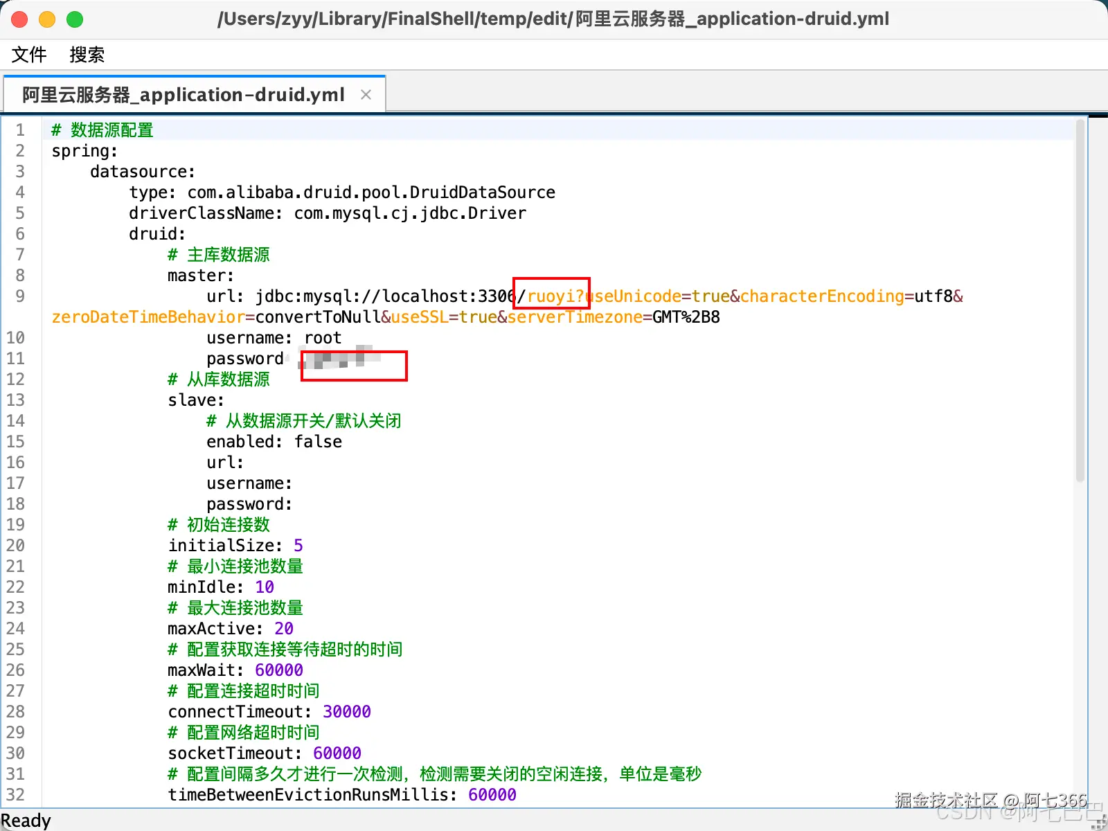Image resolution: width=1108 pixels, height=831 pixels.
Task: Close the editor window with the red button
Action: 19,19
